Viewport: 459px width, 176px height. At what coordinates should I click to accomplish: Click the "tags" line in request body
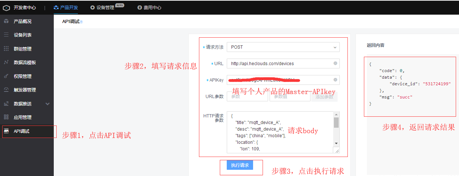pos(260,136)
